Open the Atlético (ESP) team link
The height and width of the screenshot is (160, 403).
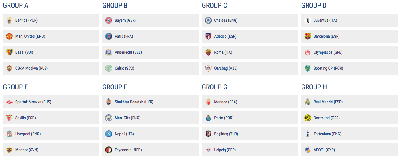(x=225, y=36)
